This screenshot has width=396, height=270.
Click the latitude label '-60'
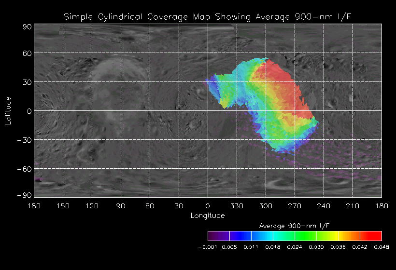[24, 169]
